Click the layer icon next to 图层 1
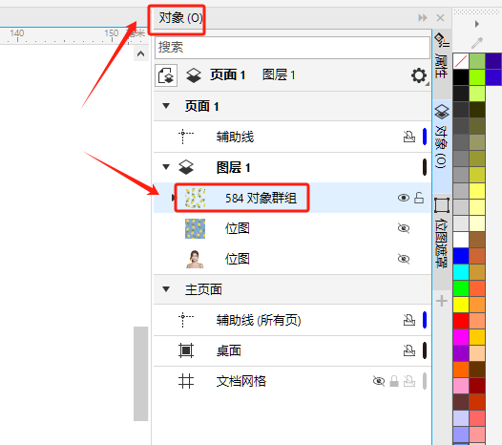The height and width of the screenshot is (445, 502). tap(186, 167)
